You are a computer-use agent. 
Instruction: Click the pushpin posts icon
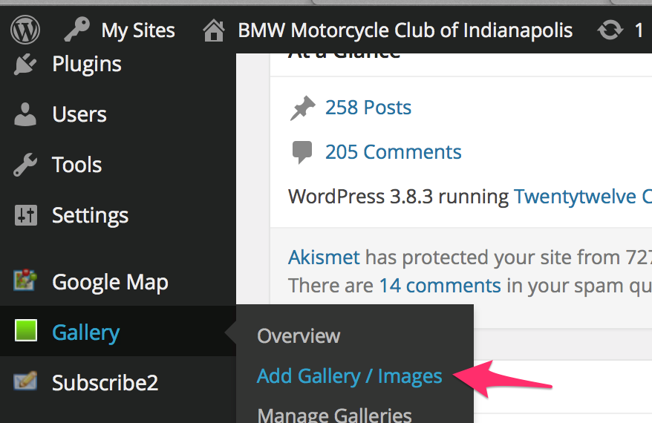[302, 108]
